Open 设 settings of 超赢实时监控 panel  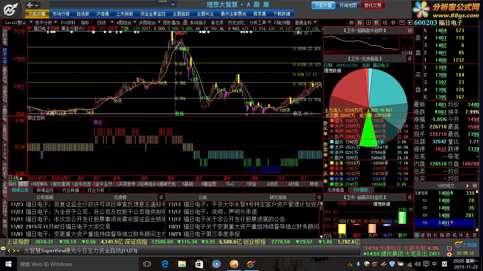410,198
